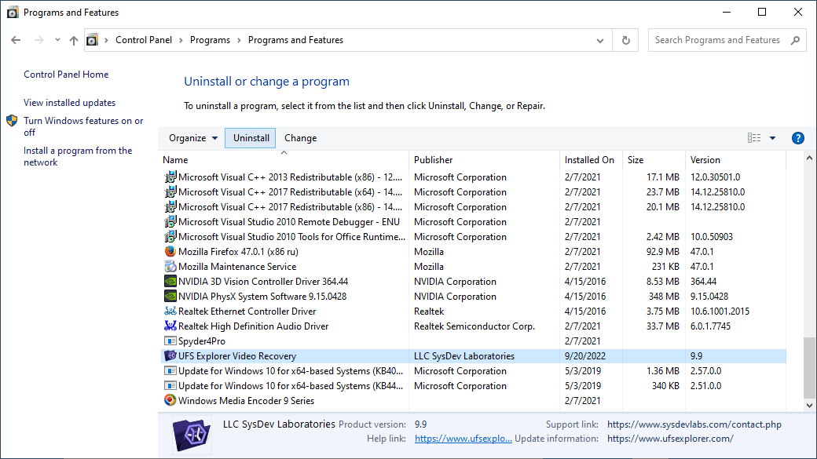Expand the More view options arrow

[773, 138]
